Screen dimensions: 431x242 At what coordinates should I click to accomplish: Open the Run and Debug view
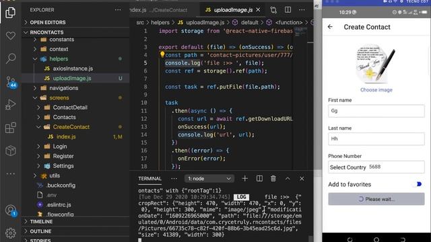pos(11,105)
